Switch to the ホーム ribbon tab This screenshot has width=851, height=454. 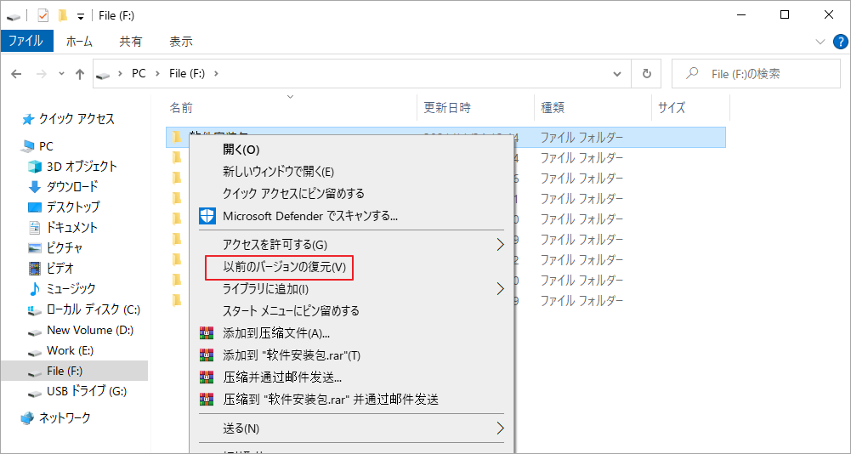tap(79, 42)
